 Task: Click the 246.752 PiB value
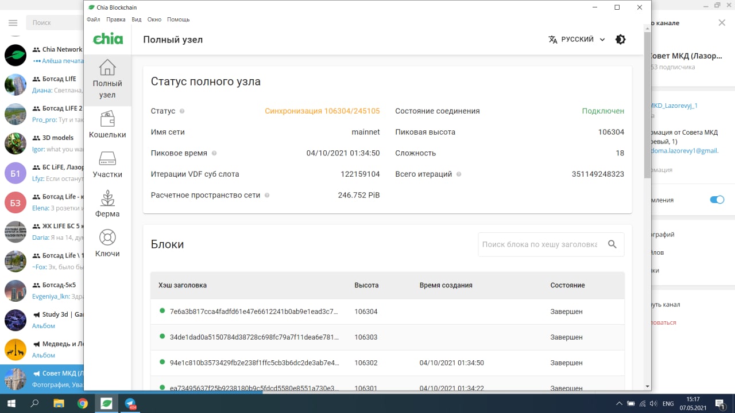pos(359,196)
